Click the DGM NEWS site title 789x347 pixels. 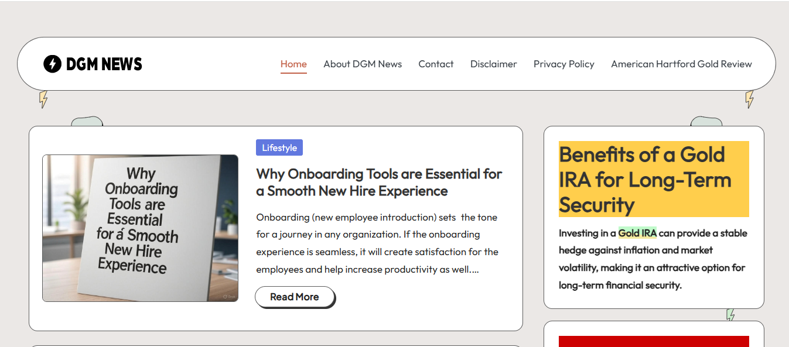pos(104,64)
